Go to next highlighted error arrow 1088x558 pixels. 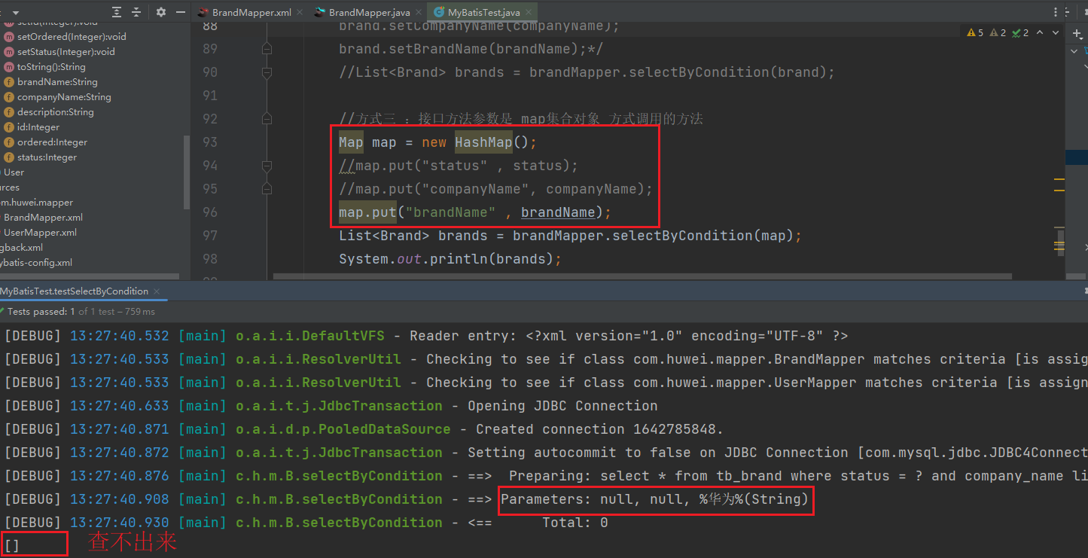(1055, 32)
